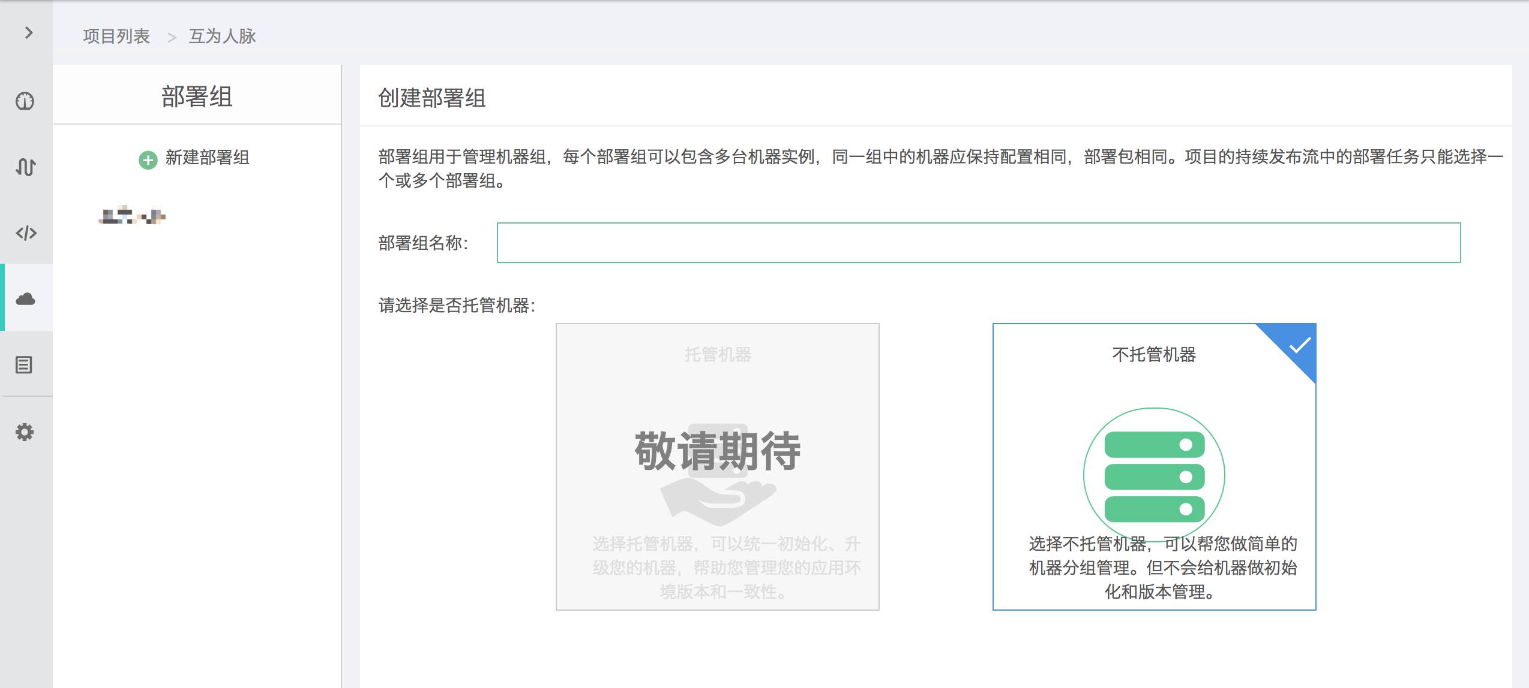Click 项目列表 breadcrumb link
This screenshot has height=688, width=1529.
(x=116, y=37)
